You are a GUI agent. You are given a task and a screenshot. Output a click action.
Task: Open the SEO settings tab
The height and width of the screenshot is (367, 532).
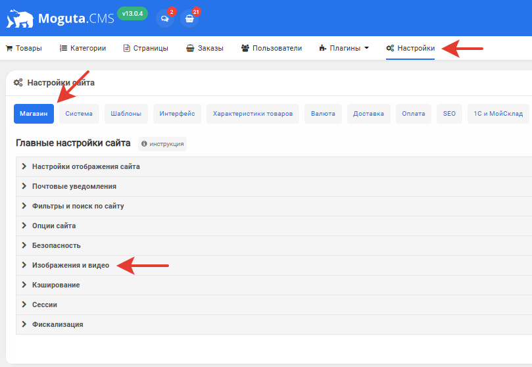tap(449, 114)
